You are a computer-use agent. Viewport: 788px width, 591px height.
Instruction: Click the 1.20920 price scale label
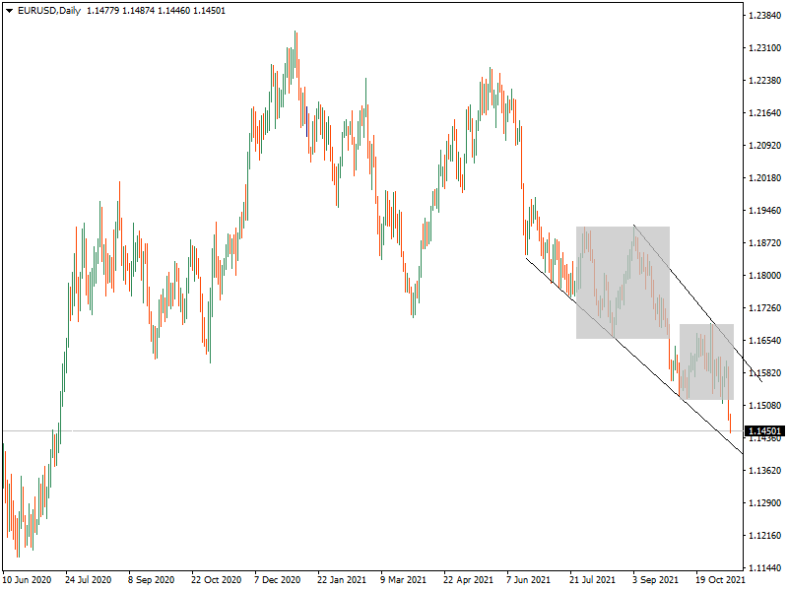point(765,145)
